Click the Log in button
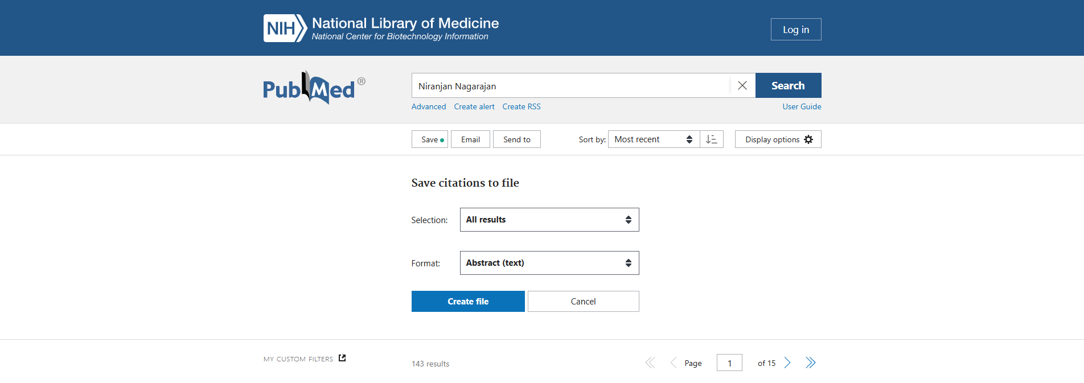This screenshot has width=1084, height=383. [x=795, y=30]
